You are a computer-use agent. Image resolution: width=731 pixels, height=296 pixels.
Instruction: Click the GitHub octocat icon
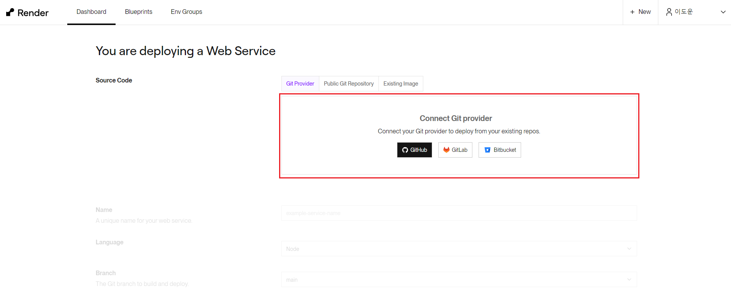click(405, 150)
